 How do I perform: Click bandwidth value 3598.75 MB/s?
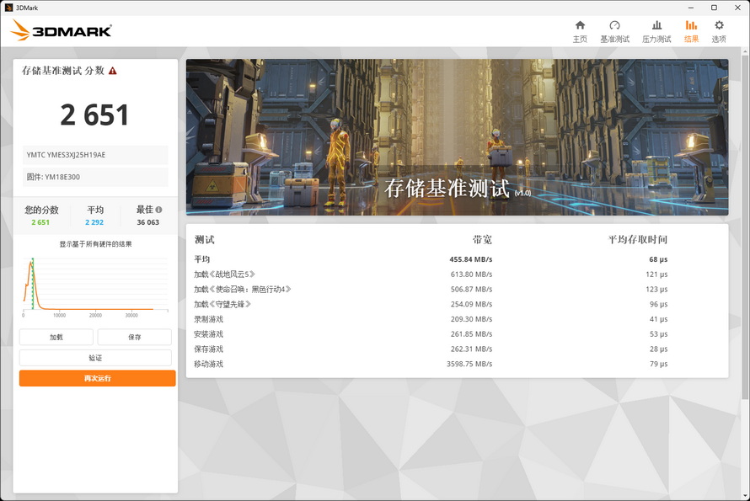(469, 364)
